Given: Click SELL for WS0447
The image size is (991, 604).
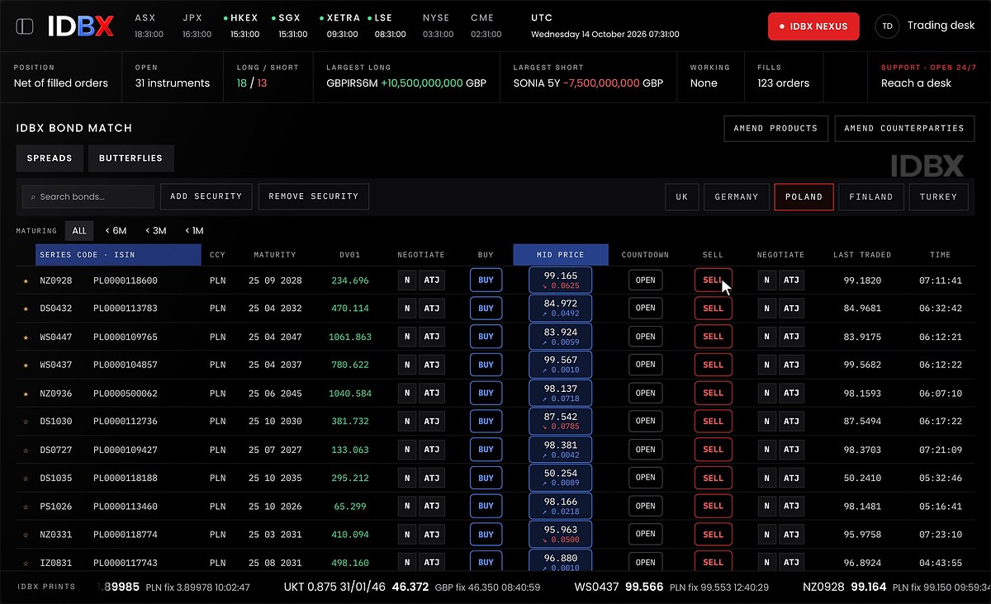Looking at the screenshot, I should point(713,337).
